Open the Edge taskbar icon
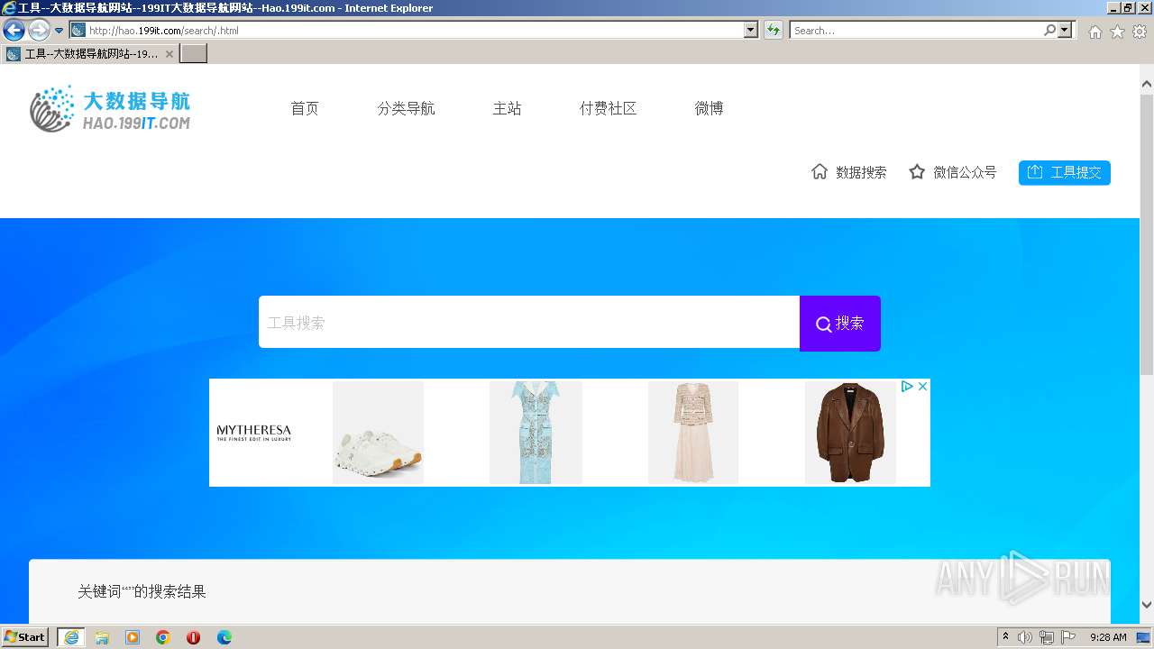Image resolution: width=1154 pixels, height=649 pixels. (224, 637)
